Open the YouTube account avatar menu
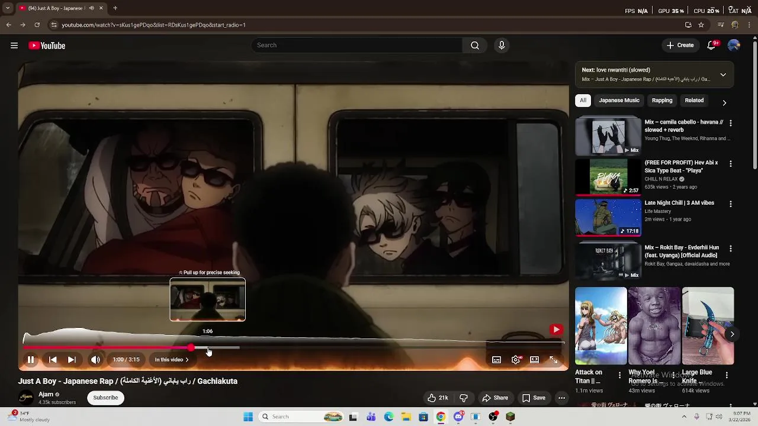The width and height of the screenshot is (758, 426). [734, 46]
